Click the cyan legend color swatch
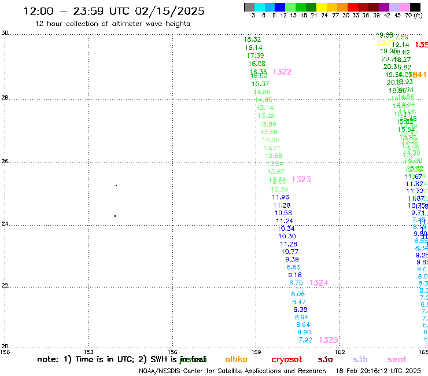Screen dimensions: 428x376 [x=260, y=7]
